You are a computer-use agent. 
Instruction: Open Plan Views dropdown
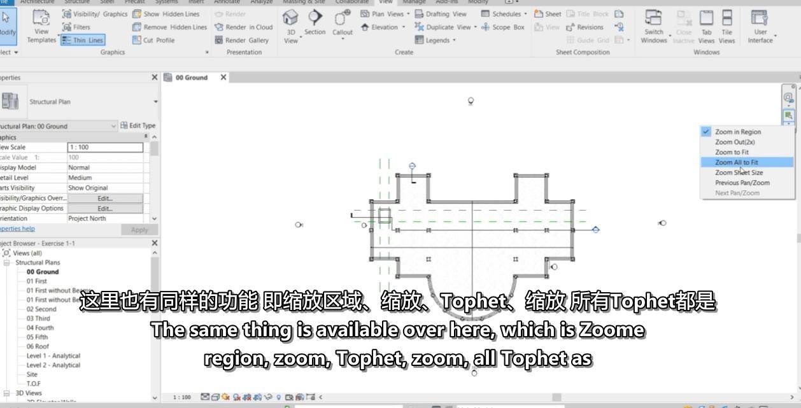[385, 14]
